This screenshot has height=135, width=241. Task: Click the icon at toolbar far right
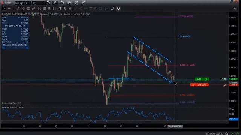click(x=235, y=9)
